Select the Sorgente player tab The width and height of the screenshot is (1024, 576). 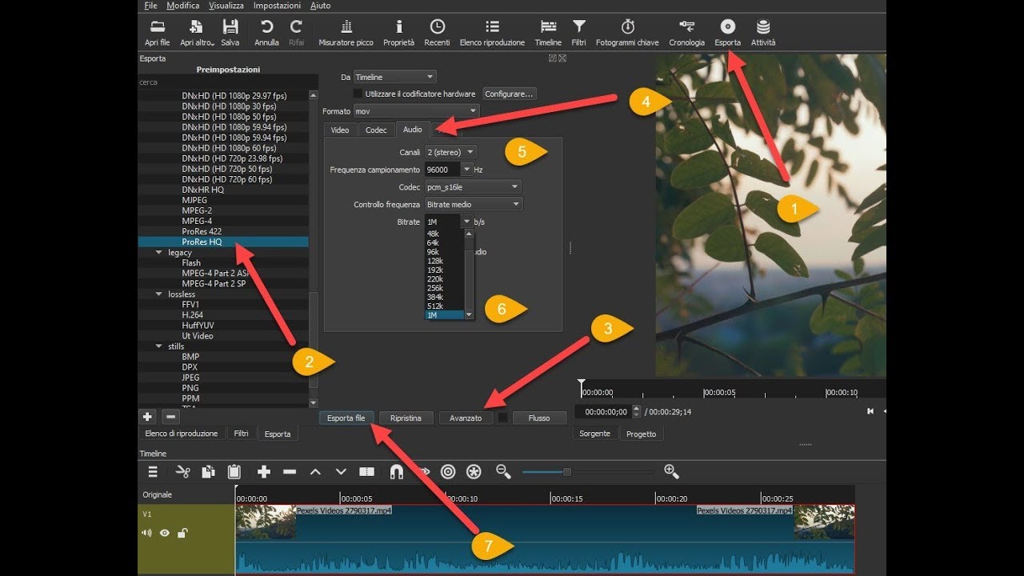[595, 434]
